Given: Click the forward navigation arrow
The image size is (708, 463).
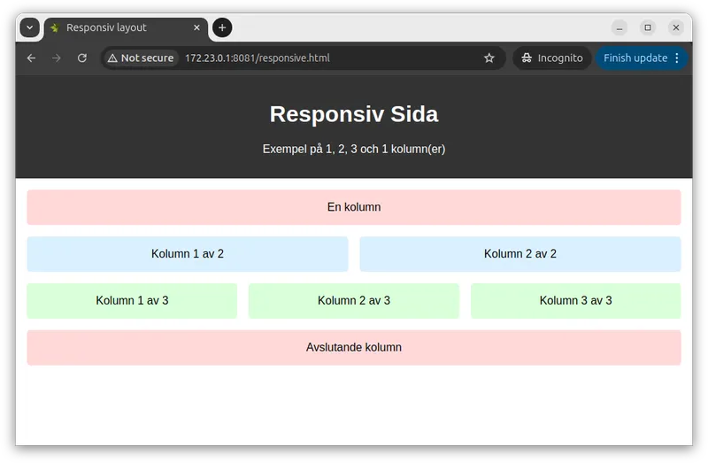Looking at the screenshot, I should (x=57, y=58).
